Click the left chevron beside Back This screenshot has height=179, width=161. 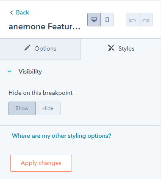(x=11, y=13)
